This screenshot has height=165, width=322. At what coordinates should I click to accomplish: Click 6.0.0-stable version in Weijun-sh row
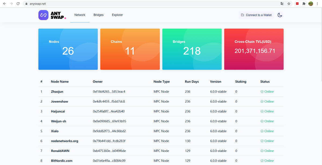click(x=218, y=121)
